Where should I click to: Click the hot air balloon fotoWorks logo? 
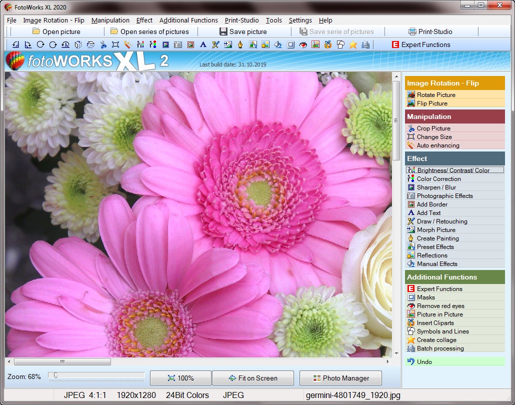click(x=15, y=61)
